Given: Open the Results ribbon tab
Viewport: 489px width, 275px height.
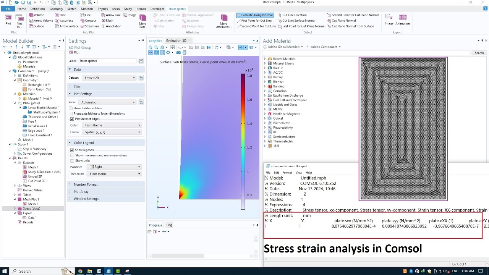Looking at the screenshot, I should (141, 9).
